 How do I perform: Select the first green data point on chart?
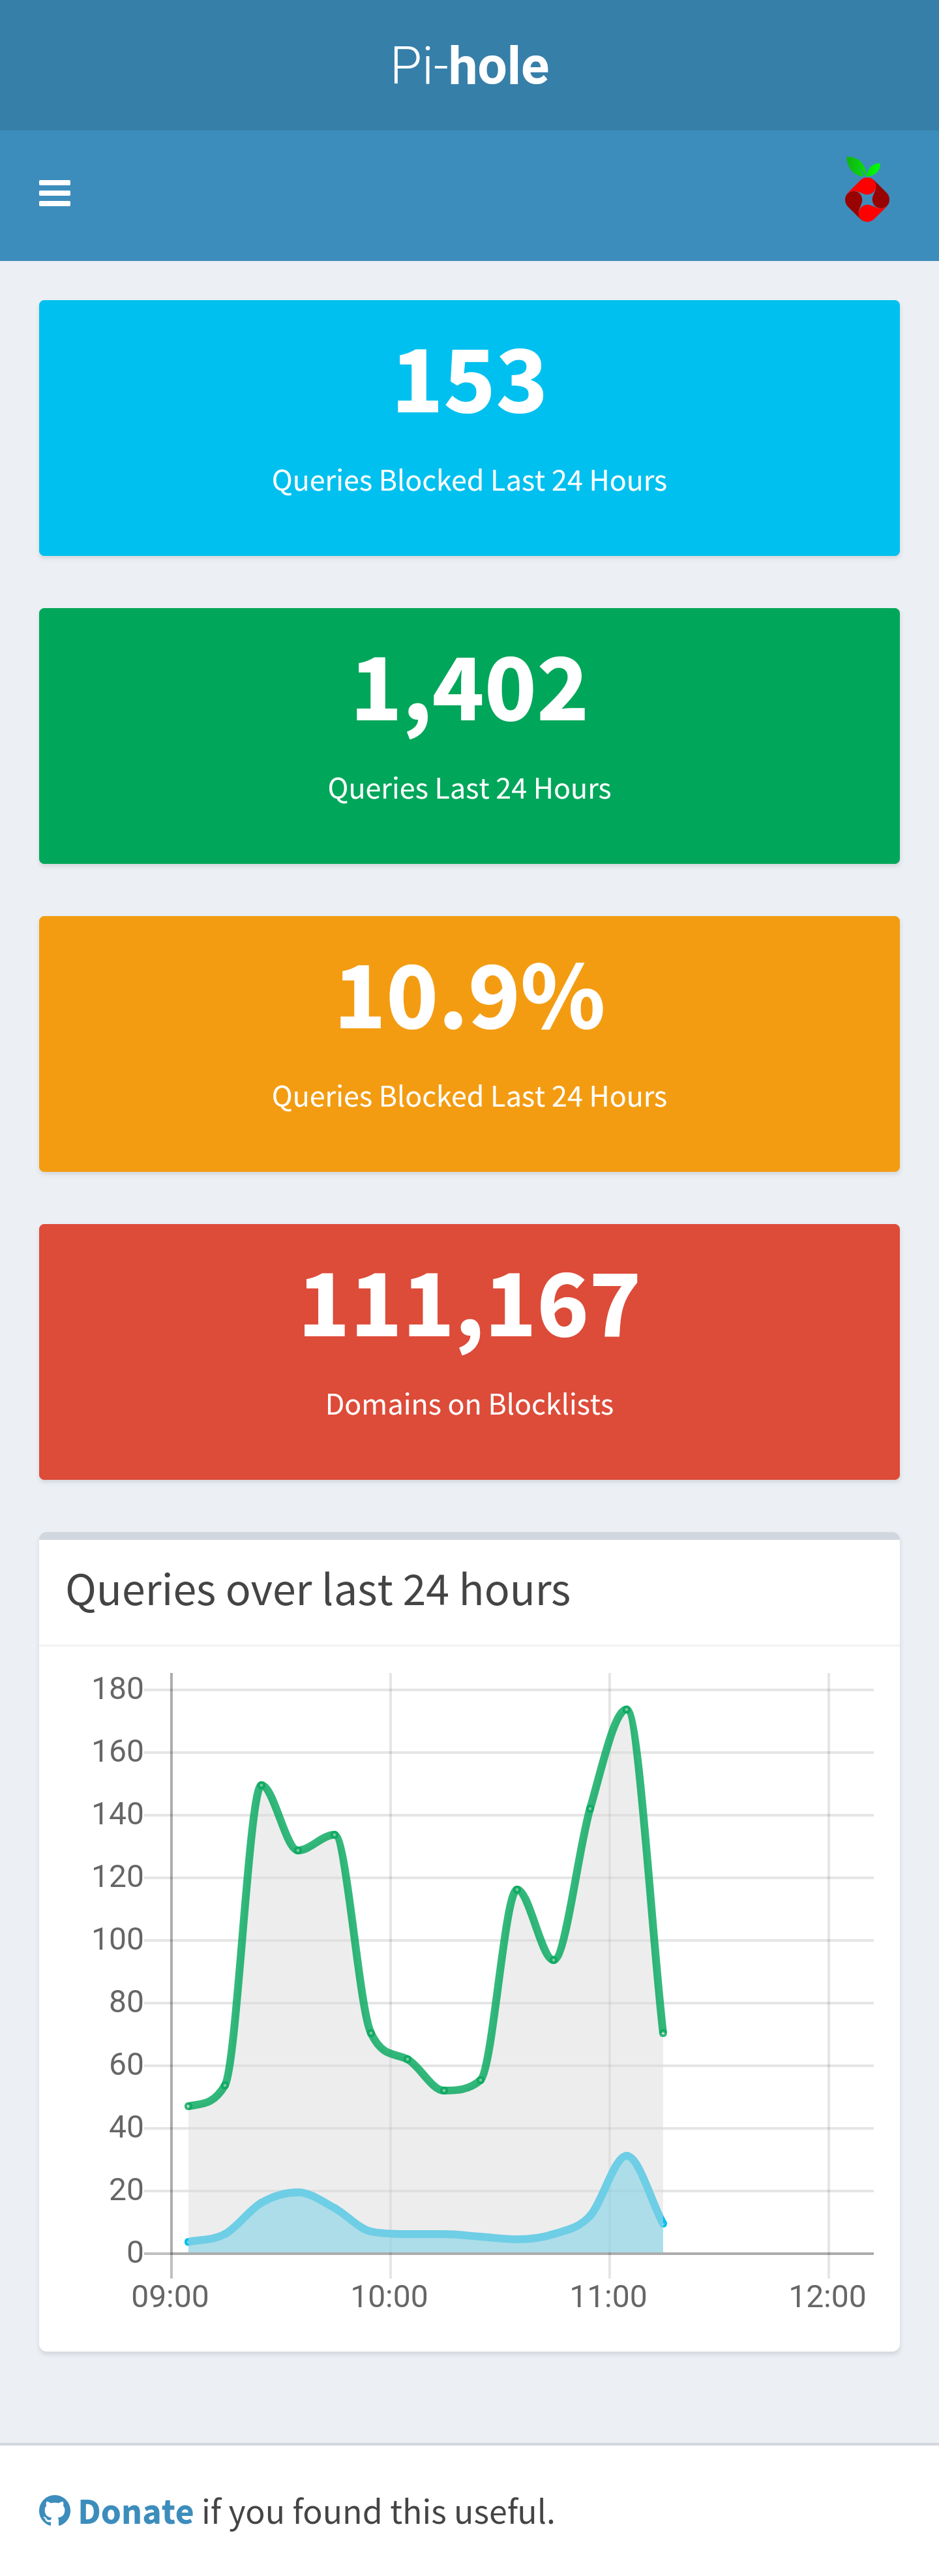(189, 2105)
